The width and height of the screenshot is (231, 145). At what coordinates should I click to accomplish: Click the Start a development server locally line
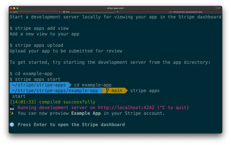(115, 17)
